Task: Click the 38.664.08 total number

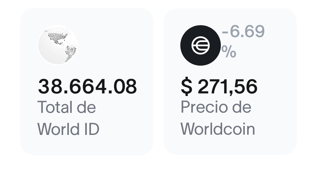Action: [87, 86]
